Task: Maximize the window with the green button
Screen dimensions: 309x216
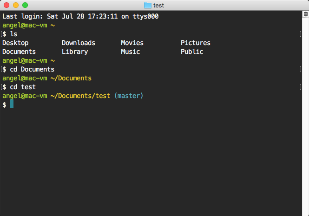Action: [25, 5]
